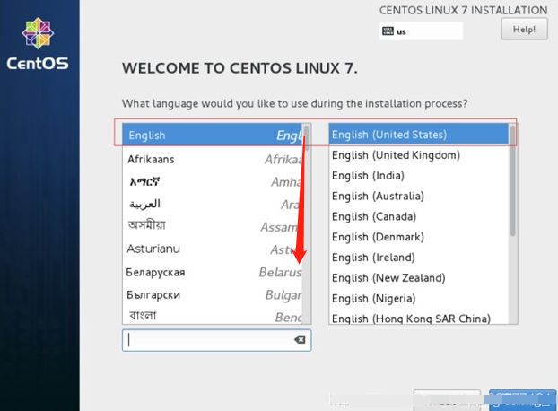Choose English (United Kingdom) locale

(419, 154)
